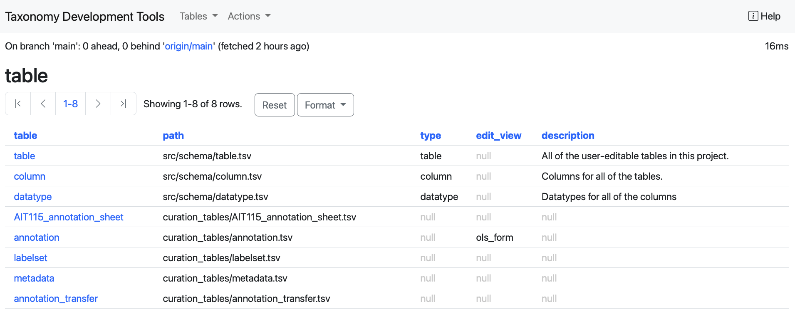Screen dimensions: 795x314
Task: Expand the Actions dropdown menu
Action: 249,16
